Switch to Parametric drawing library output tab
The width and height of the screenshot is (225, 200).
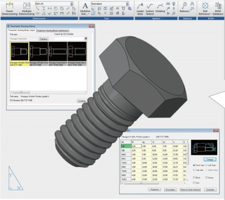pos(22,30)
